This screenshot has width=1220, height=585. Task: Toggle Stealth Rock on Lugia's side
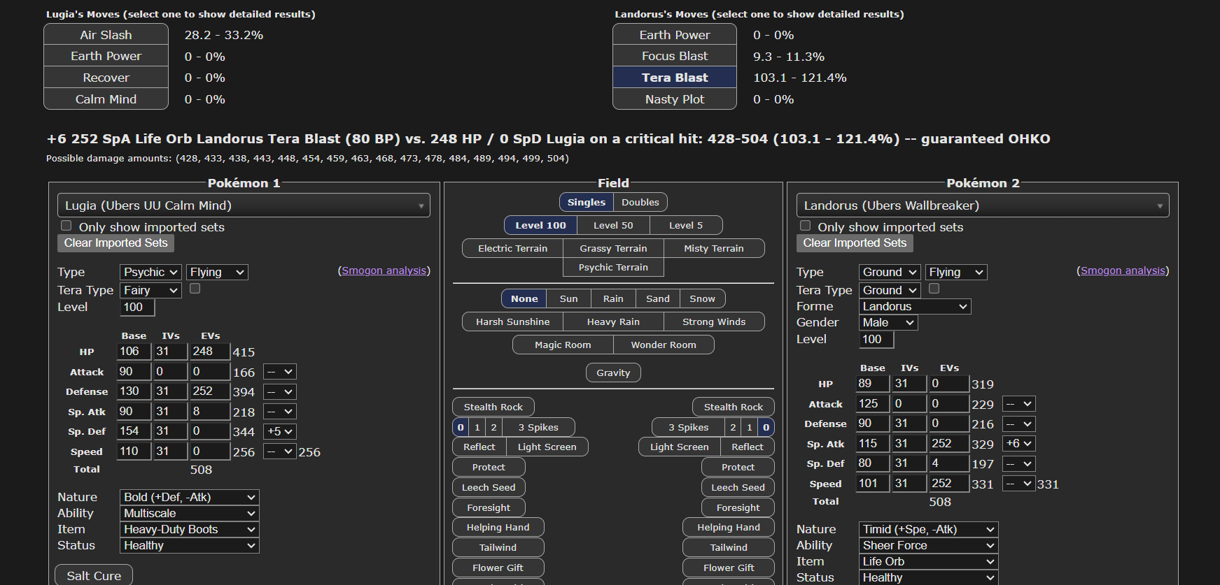[493, 407]
